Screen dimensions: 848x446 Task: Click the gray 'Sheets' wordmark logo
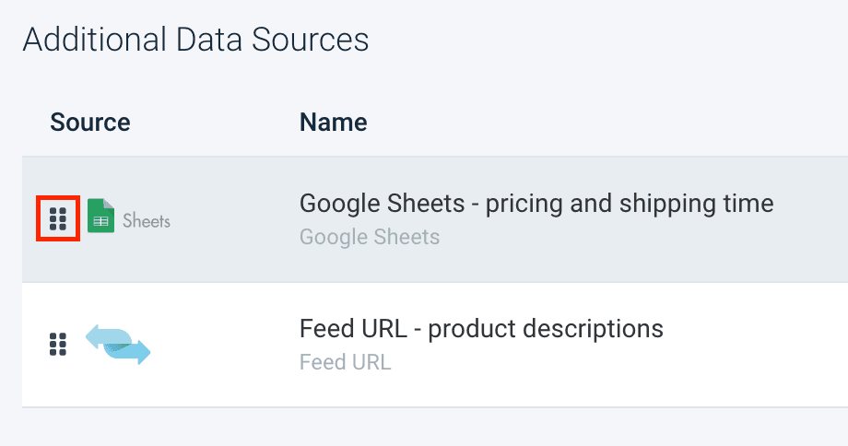click(147, 220)
